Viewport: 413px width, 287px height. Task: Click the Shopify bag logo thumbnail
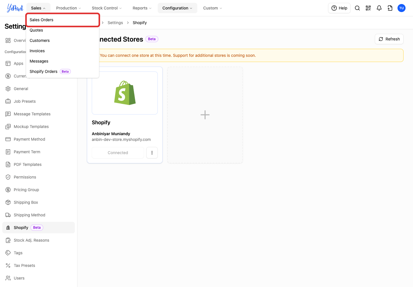pyautogui.click(x=125, y=93)
